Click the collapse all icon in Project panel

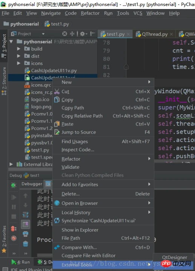[72, 34]
